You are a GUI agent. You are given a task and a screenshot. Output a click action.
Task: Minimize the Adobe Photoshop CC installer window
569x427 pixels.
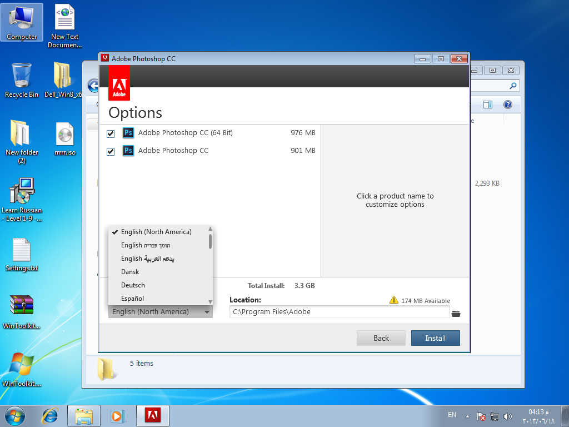coord(422,59)
